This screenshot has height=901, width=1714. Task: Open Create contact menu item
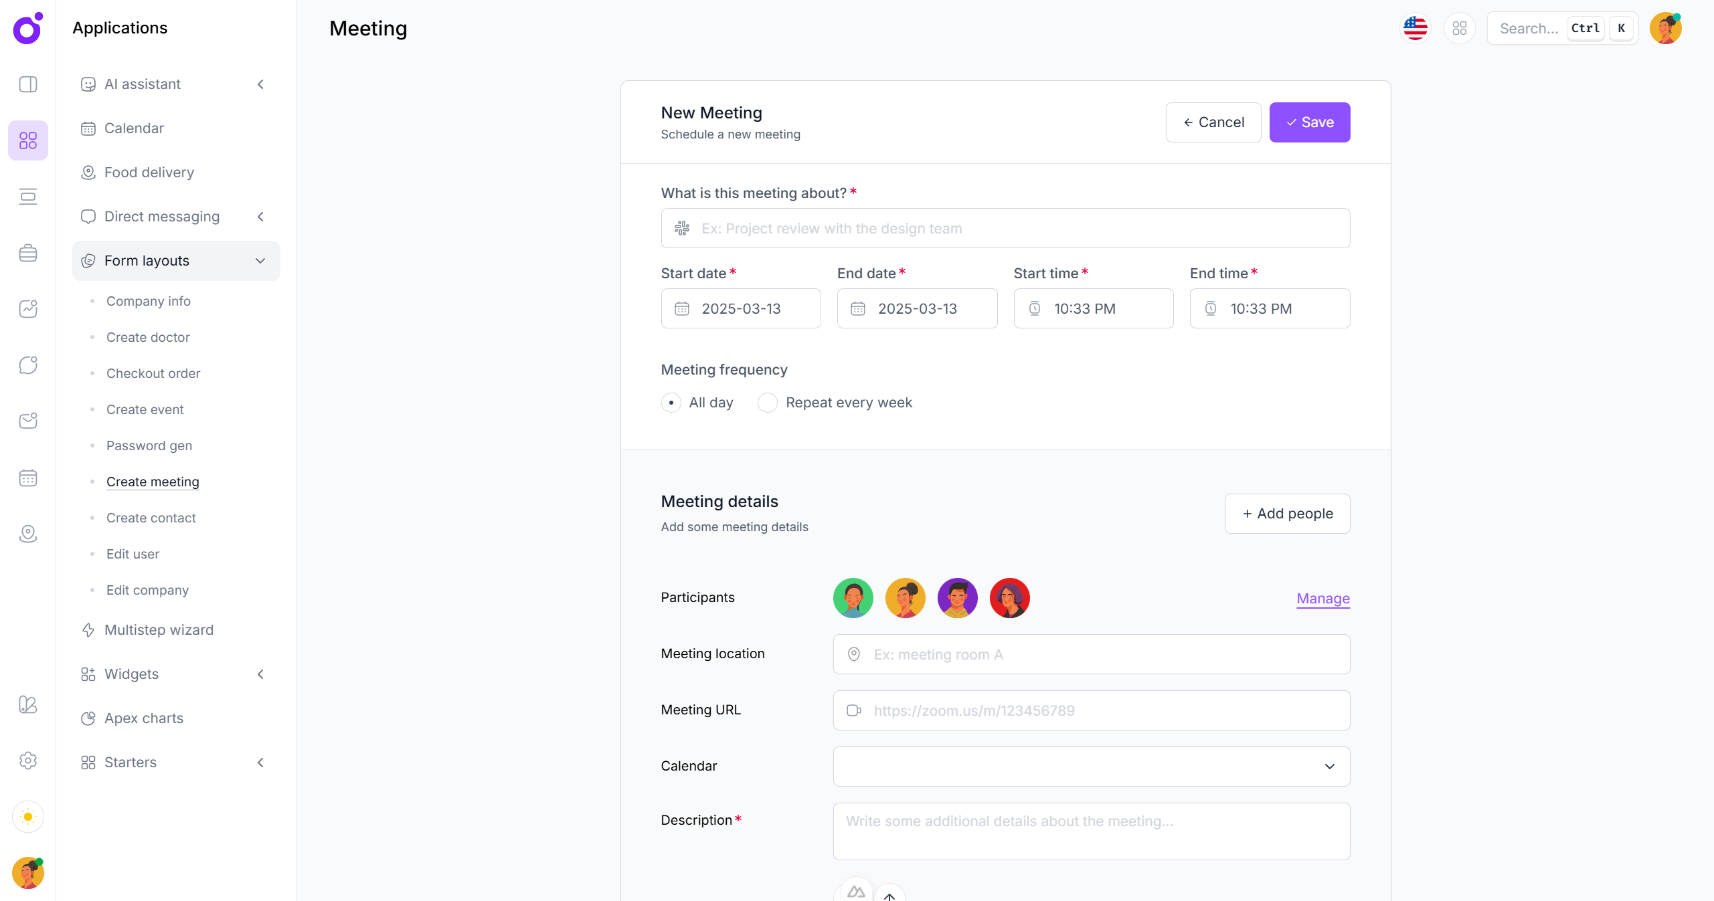click(151, 518)
